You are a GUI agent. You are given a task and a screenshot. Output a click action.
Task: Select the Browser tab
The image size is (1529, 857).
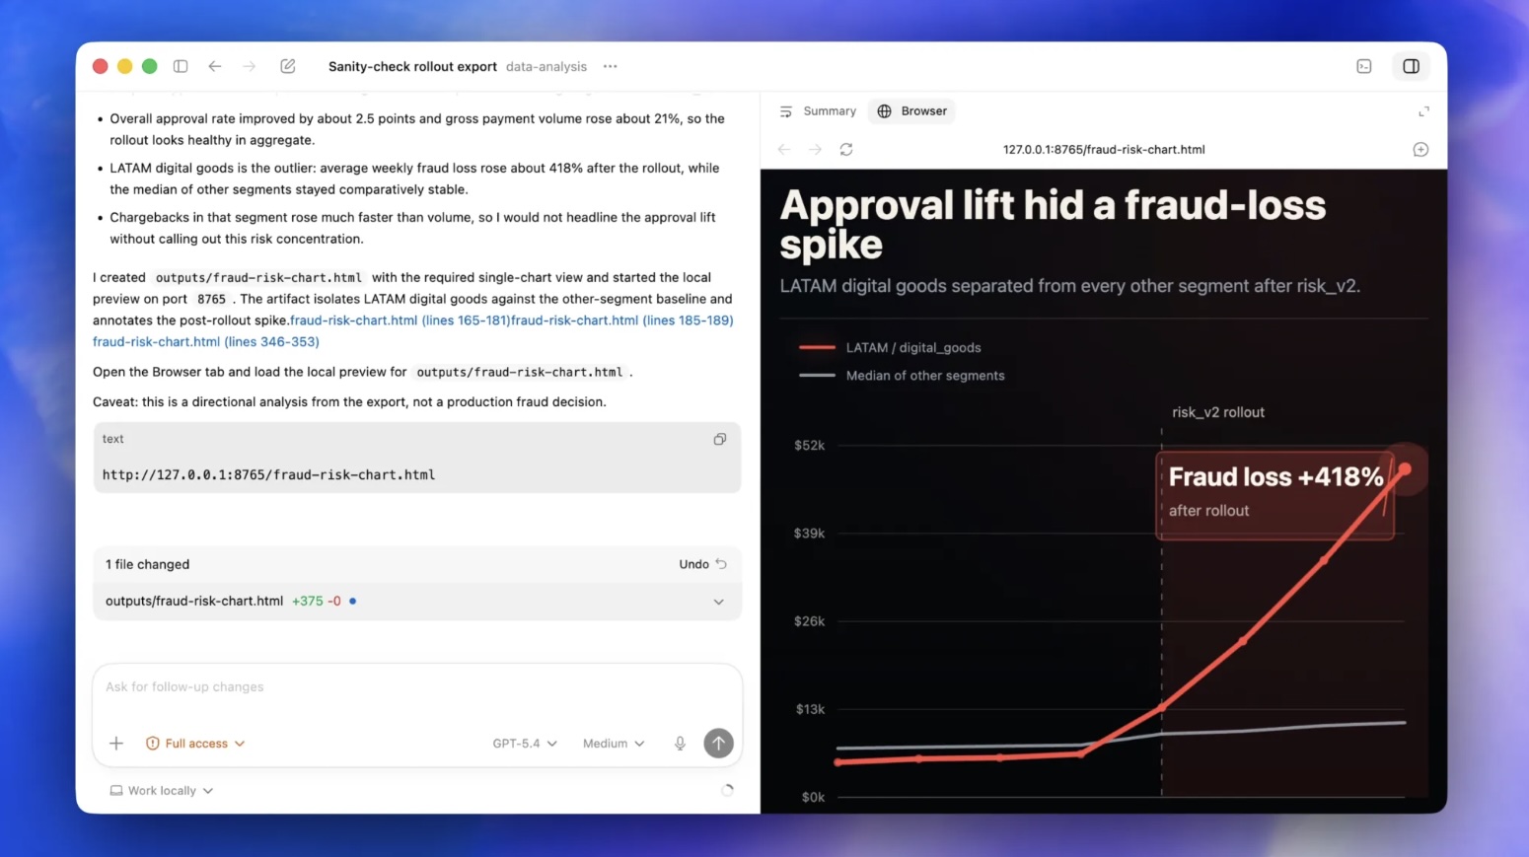912,111
